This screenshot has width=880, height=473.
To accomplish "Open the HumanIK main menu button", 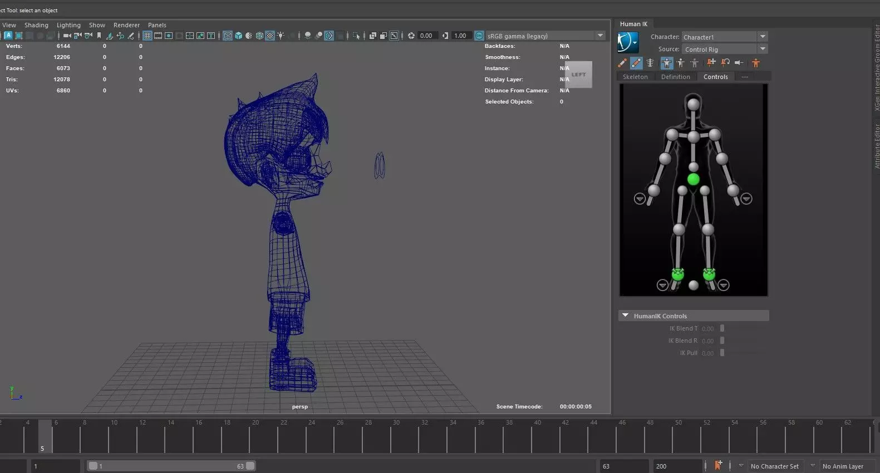I will [628, 42].
